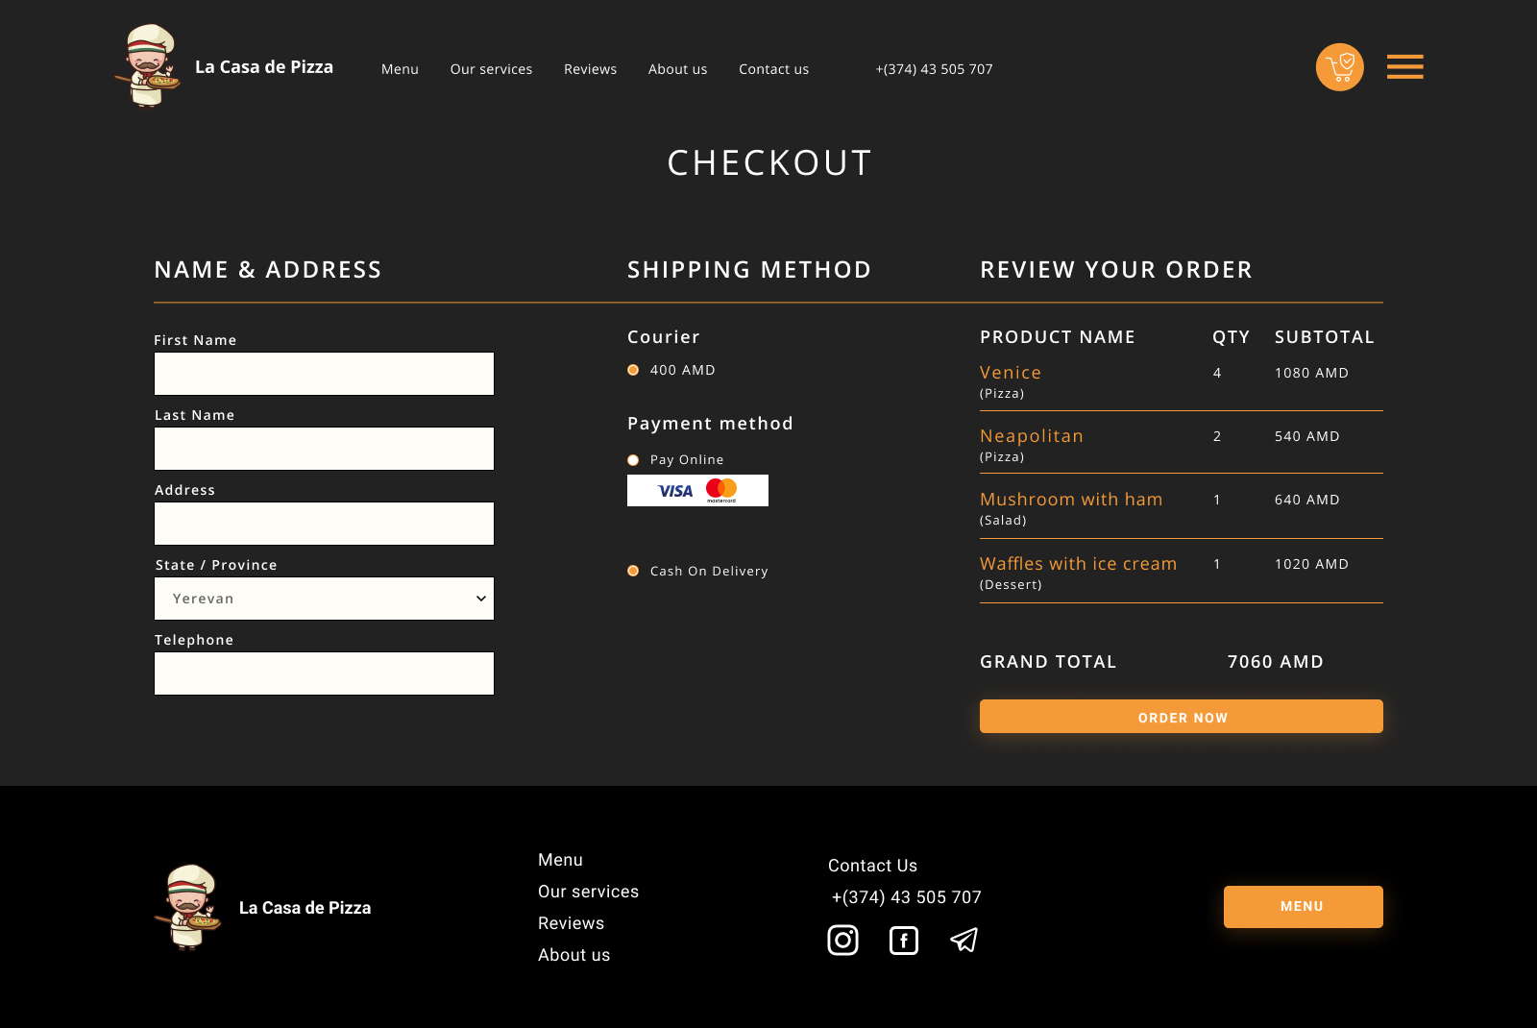
Task: Open the Venice product link
Action: (x=1011, y=373)
